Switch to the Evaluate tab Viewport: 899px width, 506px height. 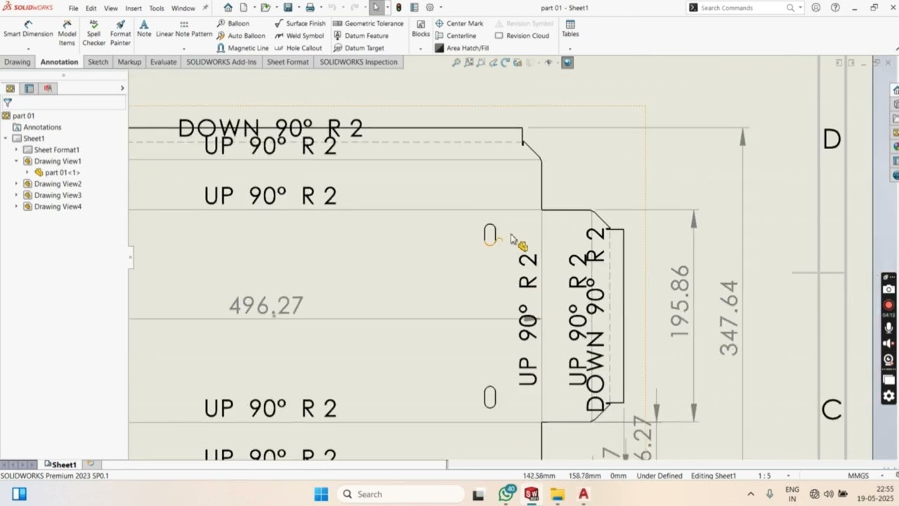(164, 62)
